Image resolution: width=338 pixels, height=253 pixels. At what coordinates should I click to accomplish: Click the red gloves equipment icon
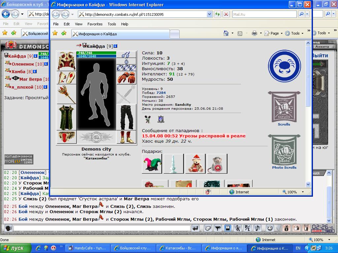[x=126, y=78]
